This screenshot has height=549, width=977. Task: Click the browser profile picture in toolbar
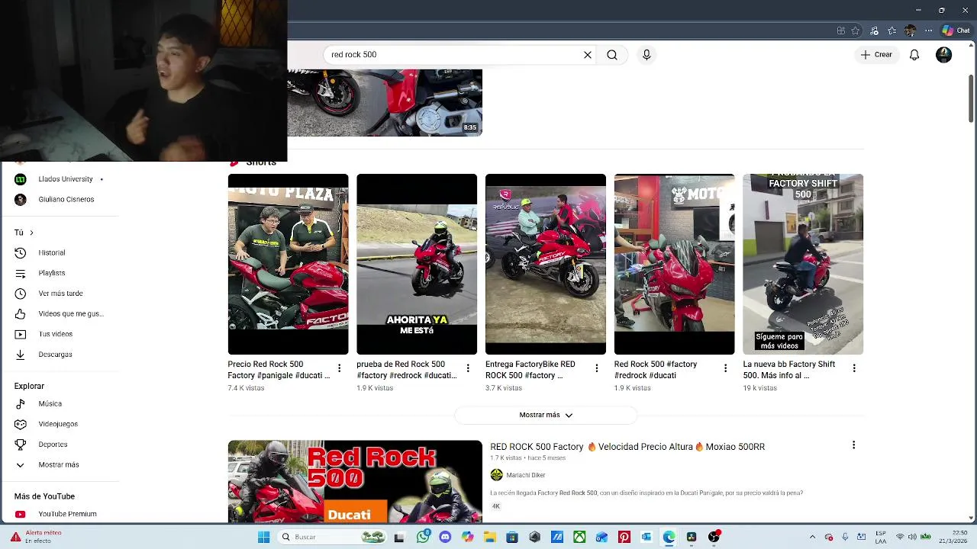click(x=910, y=30)
